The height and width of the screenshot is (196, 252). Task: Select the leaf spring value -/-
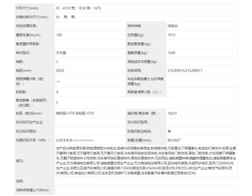[x=58, y=81]
